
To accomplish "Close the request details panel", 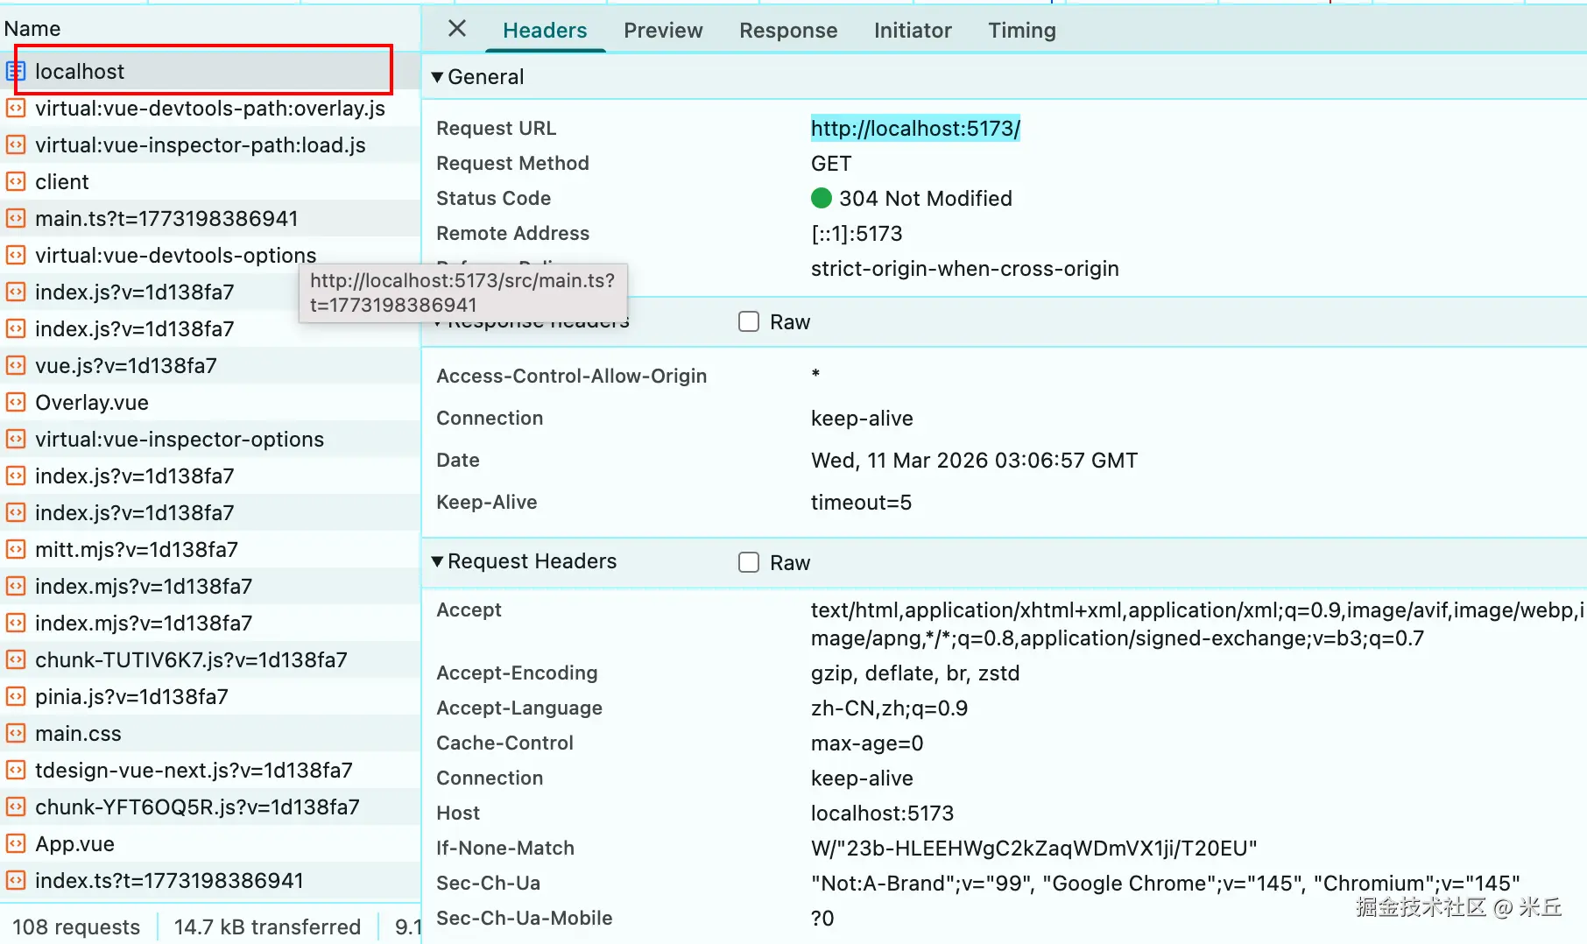I will [x=457, y=29].
